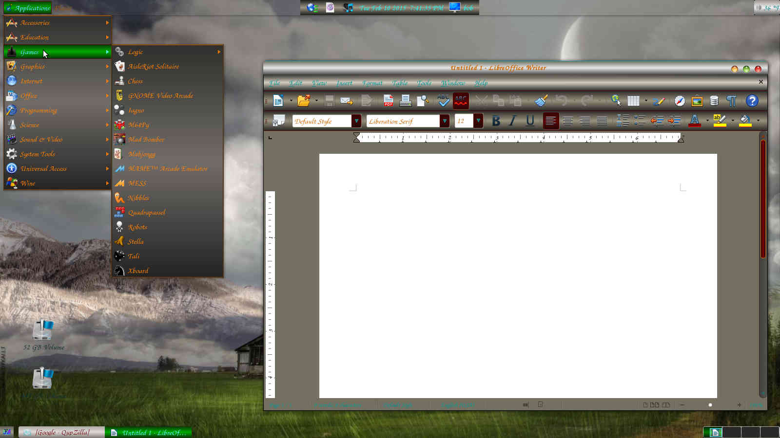This screenshot has width=780, height=438.
Task: Turn on the bulleted list
Action: point(640,121)
